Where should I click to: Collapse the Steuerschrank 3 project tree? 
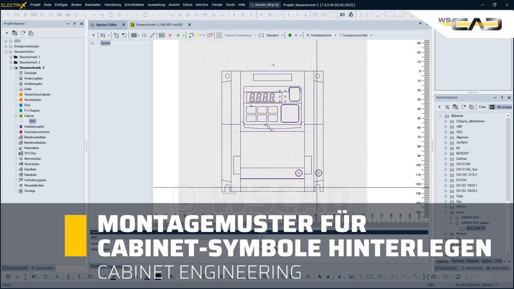click(11, 67)
